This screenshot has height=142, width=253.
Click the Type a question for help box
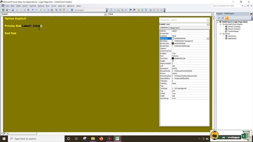tap(227, 6)
